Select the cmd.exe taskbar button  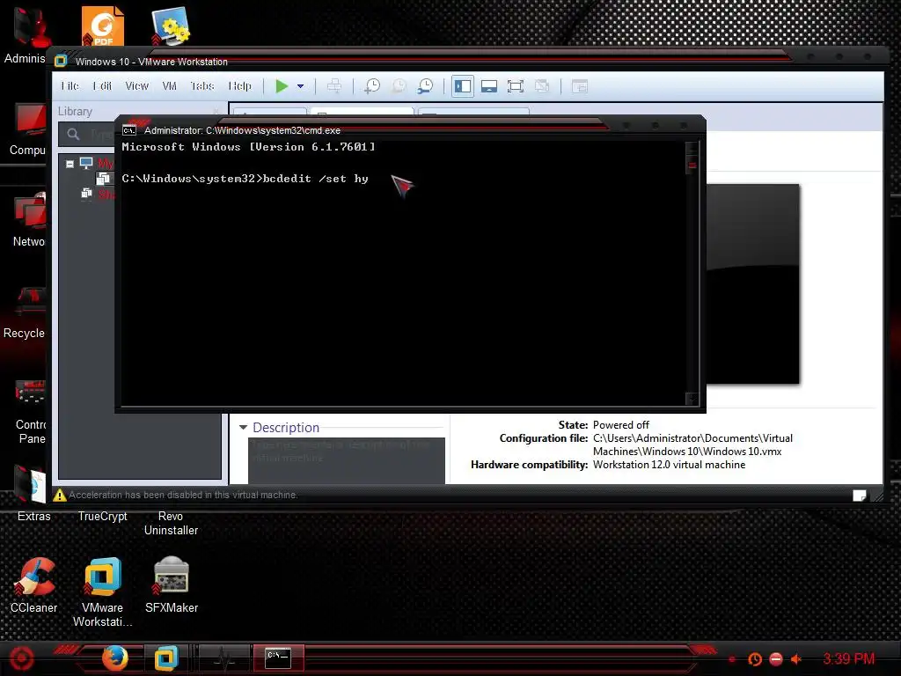point(278,658)
